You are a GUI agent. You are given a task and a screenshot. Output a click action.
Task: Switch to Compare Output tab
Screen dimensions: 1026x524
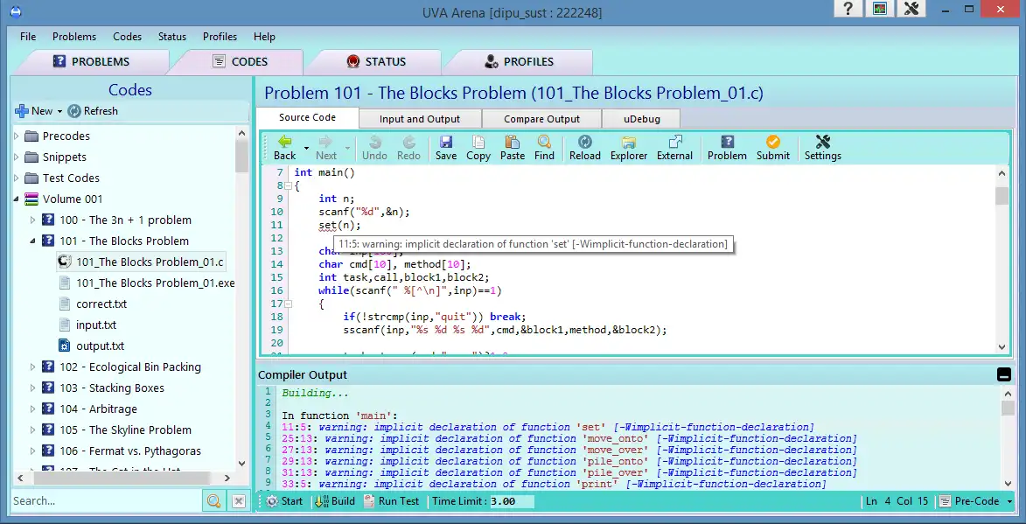click(x=541, y=119)
